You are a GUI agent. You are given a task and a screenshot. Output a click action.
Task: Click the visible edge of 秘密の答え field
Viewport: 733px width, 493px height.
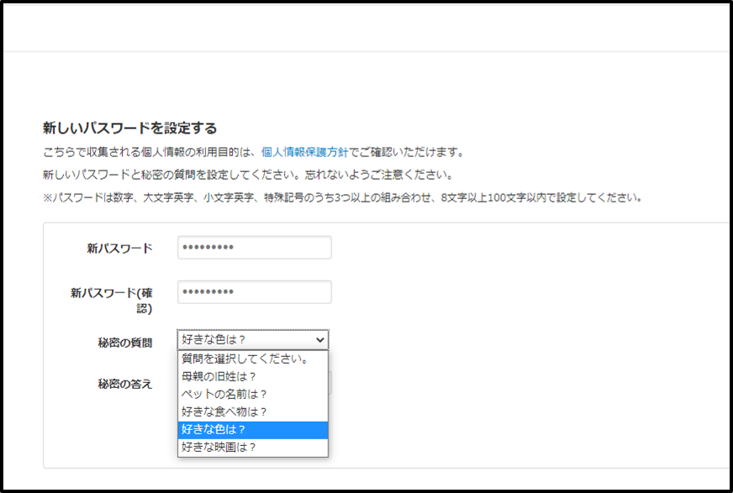(331, 384)
